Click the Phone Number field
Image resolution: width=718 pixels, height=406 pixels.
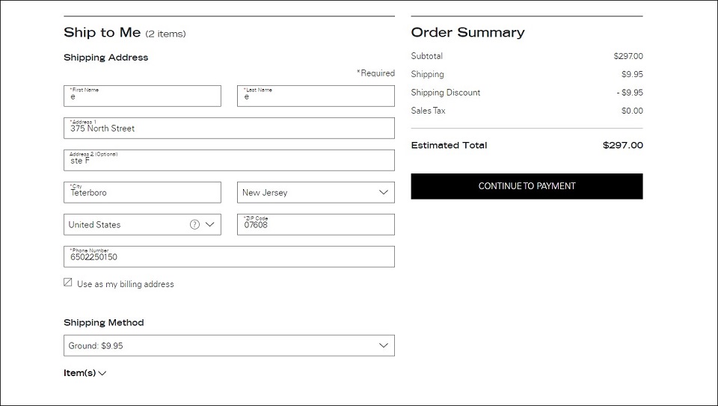pyautogui.click(x=229, y=256)
